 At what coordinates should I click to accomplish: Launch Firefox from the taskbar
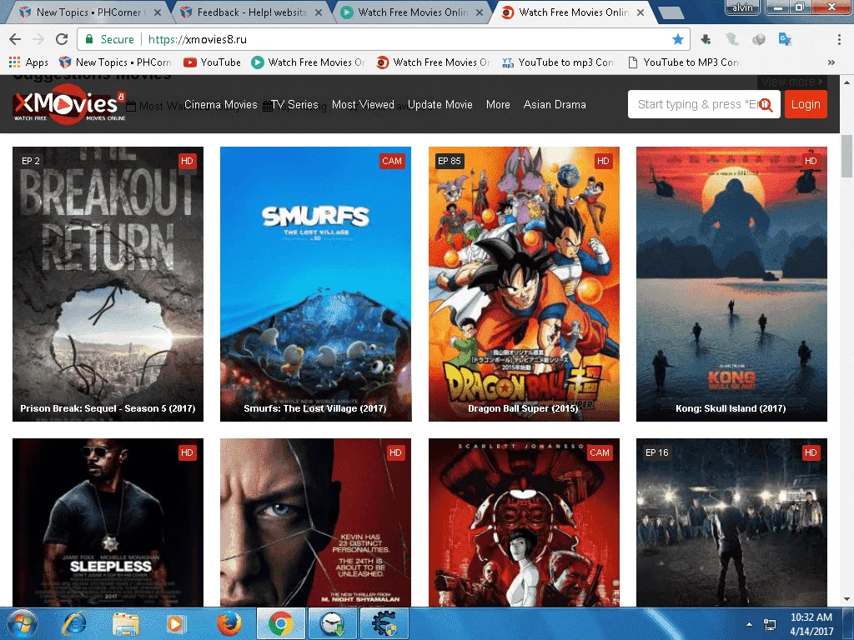coord(229,623)
